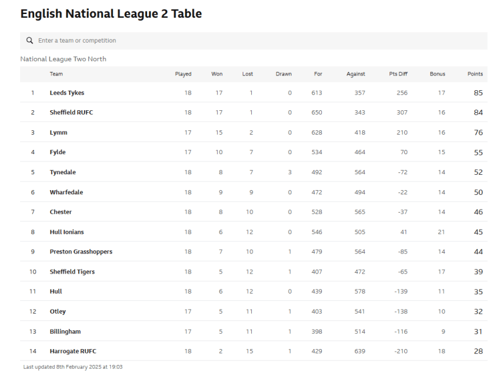503x371 pixels.
Task: Open the Otley team entry
Action: [58, 311]
